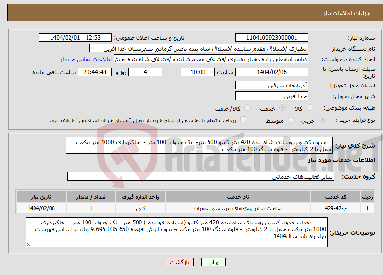Click the طبقه بندی موضوعی label
The height and width of the screenshot is (275, 383).
[349, 108]
